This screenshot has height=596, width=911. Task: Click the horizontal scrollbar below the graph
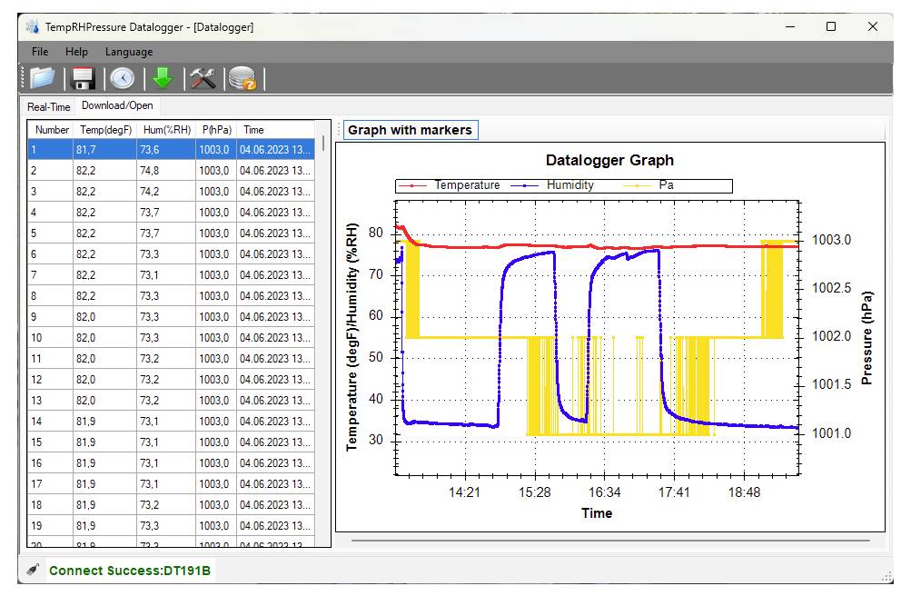click(x=610, y=541)
